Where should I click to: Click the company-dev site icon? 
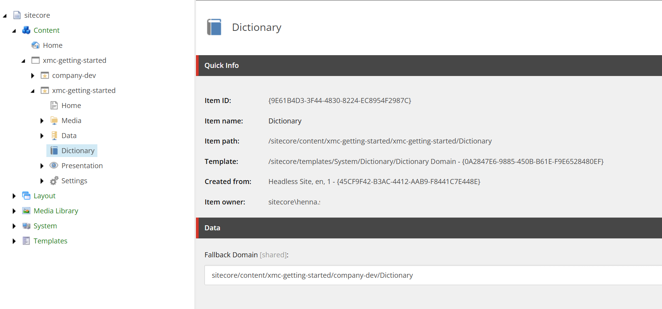point(45,75)
